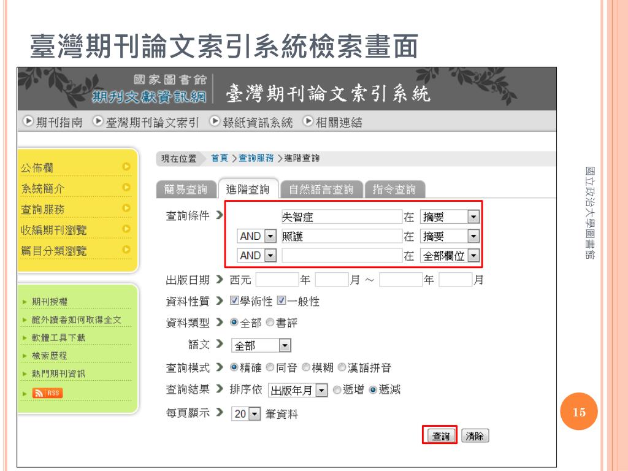Select the 遞減 sort order radio
This screenshot has width=628, height=471.
click(x=373, y=389)
